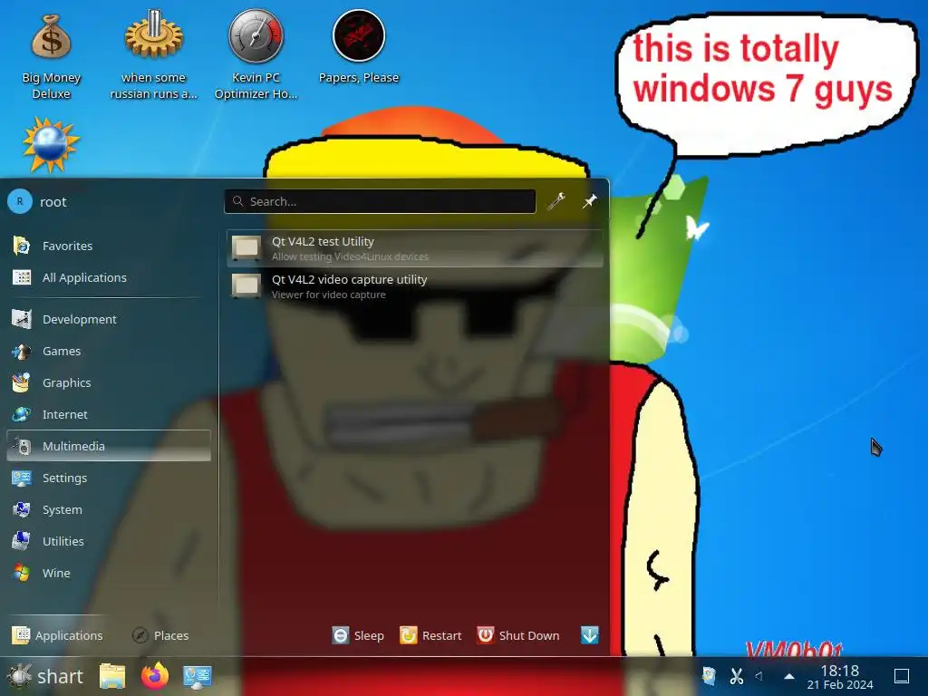Expand hidden system tray icons
The height and width of the screenshot is (696, 928).
click(789, 676)
